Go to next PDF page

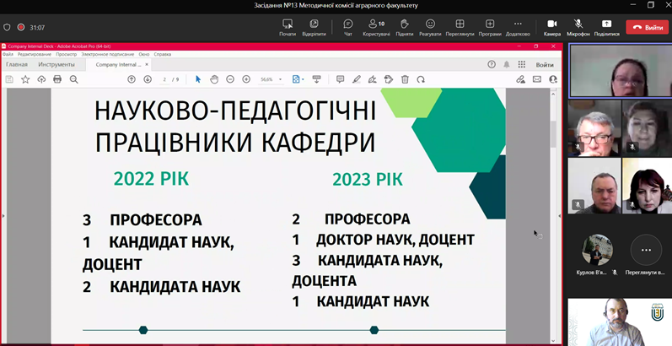click(x=148, y=78)
